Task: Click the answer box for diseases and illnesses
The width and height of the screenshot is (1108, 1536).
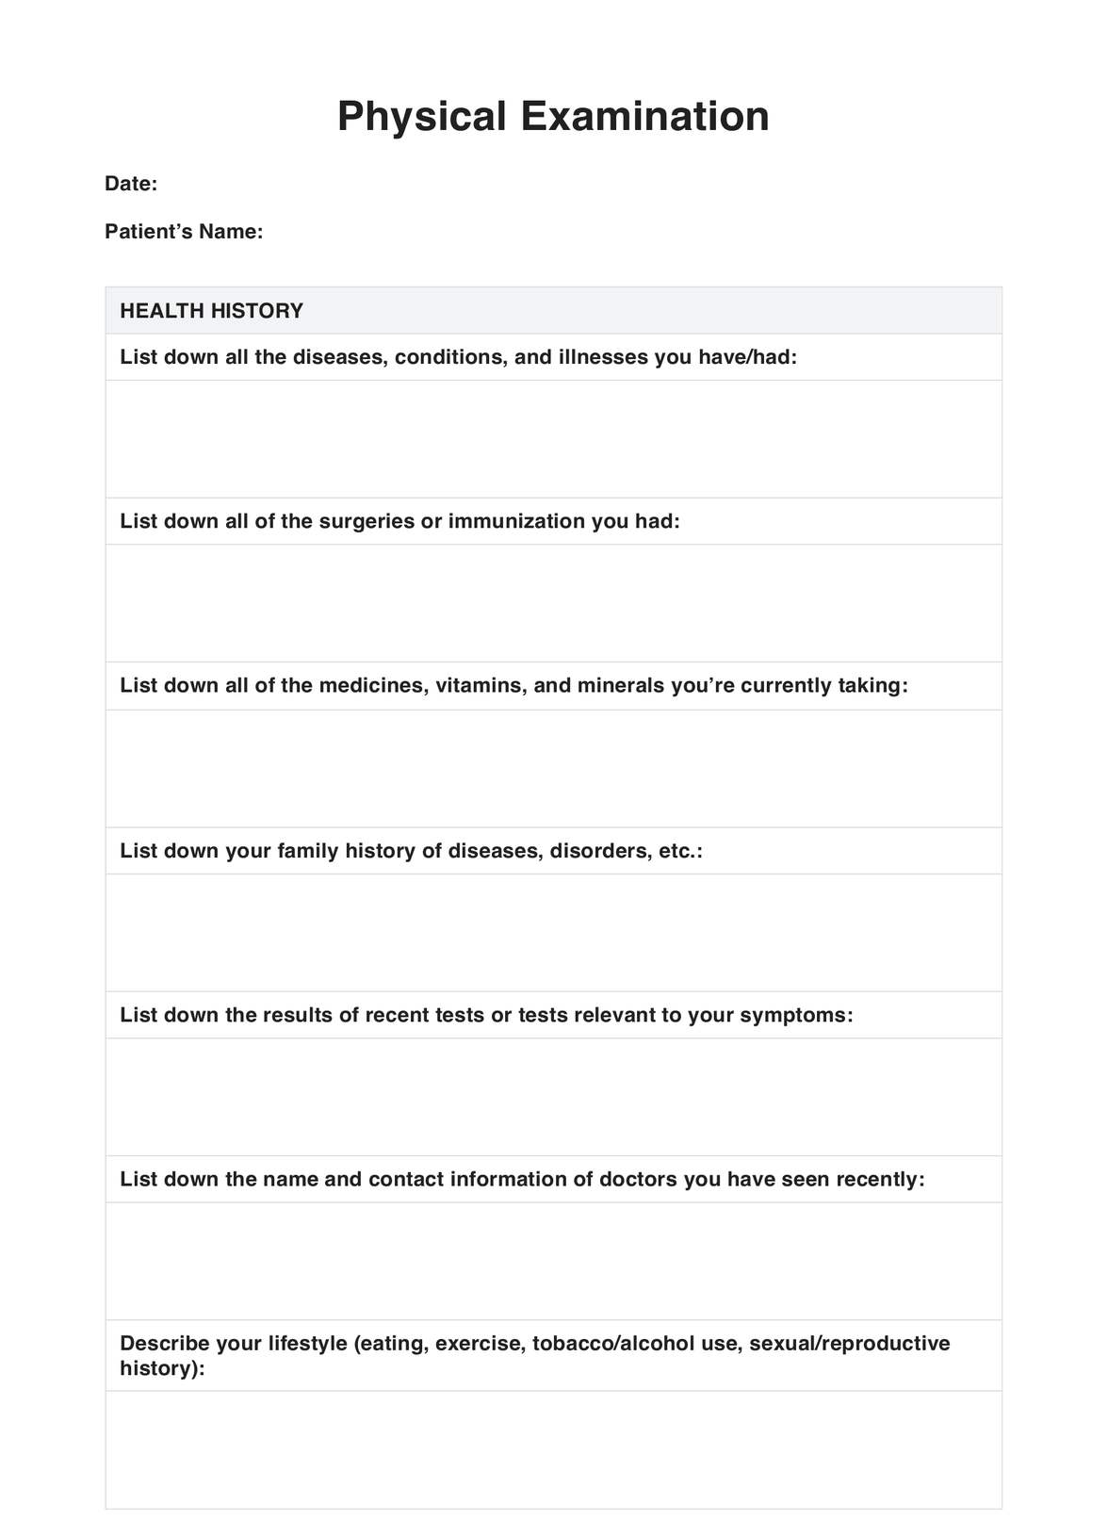Action: coord(553,438)
